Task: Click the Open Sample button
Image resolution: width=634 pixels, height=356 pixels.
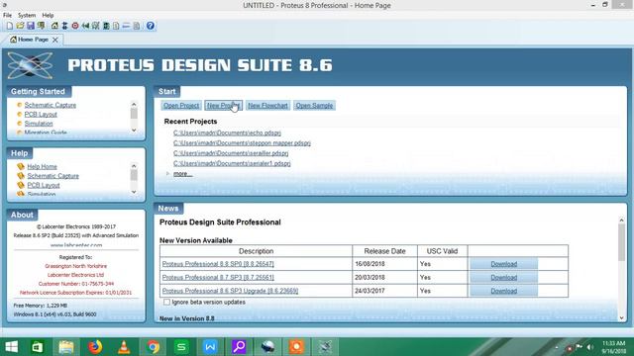Action: [314, 106]
